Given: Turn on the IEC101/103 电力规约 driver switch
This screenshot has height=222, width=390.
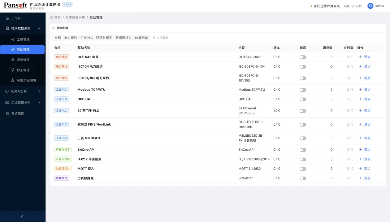Looking at the screenshot, I should [303, 78].
